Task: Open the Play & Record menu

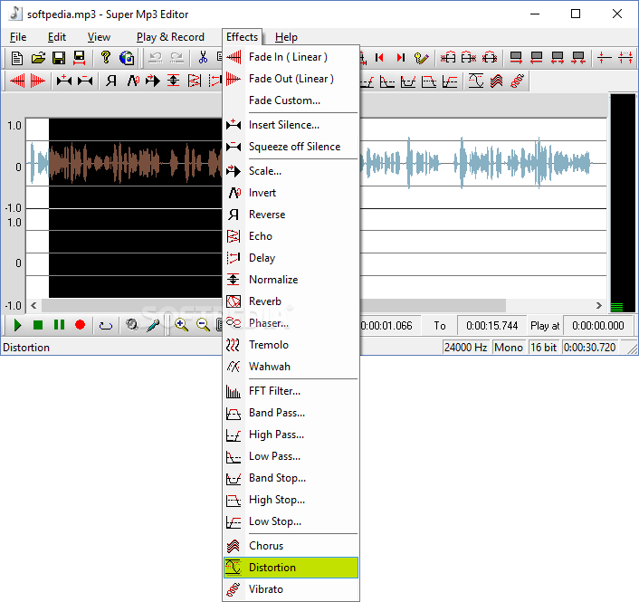Action: 170,37
